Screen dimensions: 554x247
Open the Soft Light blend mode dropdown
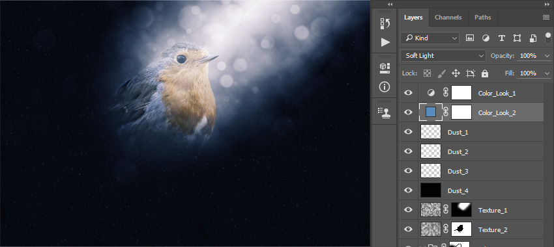click(x=443, y=56)
